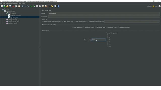Click the Comments input field

(x=104, y=17)
